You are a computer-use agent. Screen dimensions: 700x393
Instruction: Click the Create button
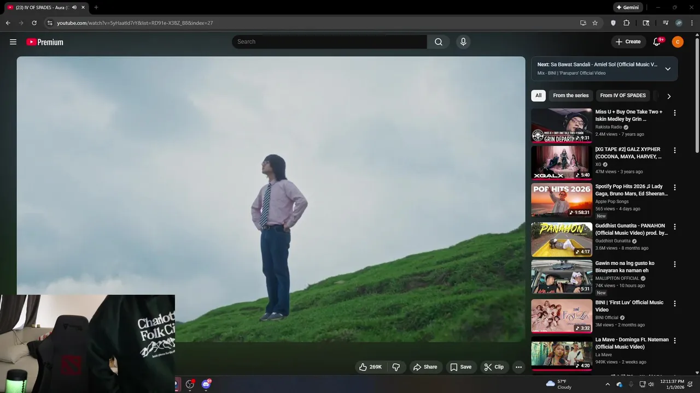tap(628, 42)
